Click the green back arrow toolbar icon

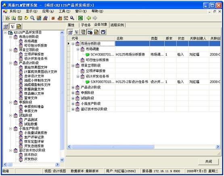(88, 18)
